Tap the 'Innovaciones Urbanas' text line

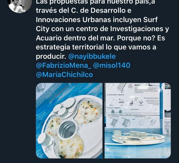tap(97, 20)
